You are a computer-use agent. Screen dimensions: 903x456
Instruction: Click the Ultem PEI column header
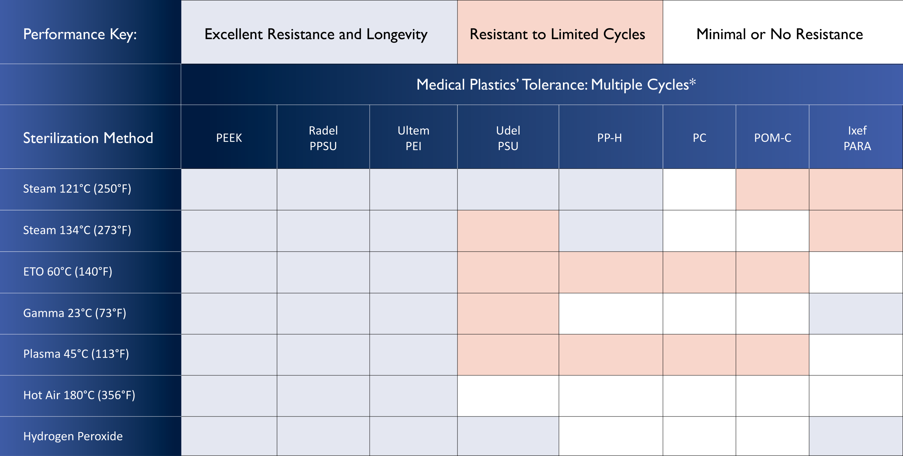coord(413,138)
